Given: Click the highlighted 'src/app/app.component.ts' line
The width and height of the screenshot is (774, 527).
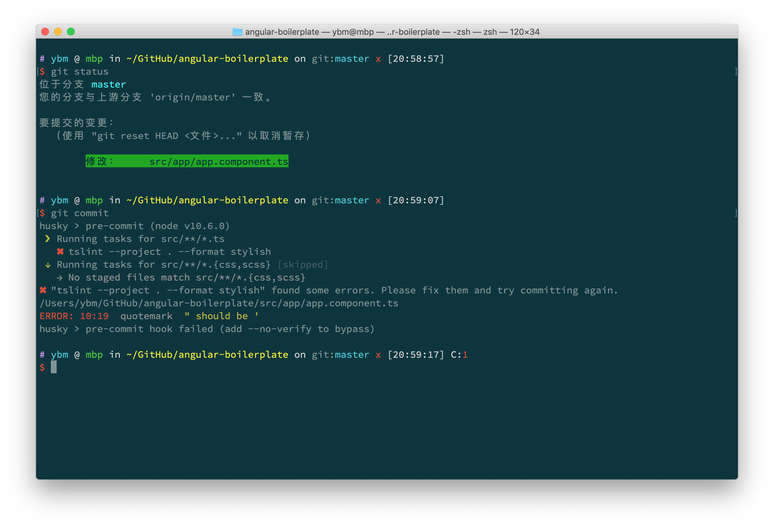Looking at the screenshot, I should pyautogui.click(x=187, y=162).
